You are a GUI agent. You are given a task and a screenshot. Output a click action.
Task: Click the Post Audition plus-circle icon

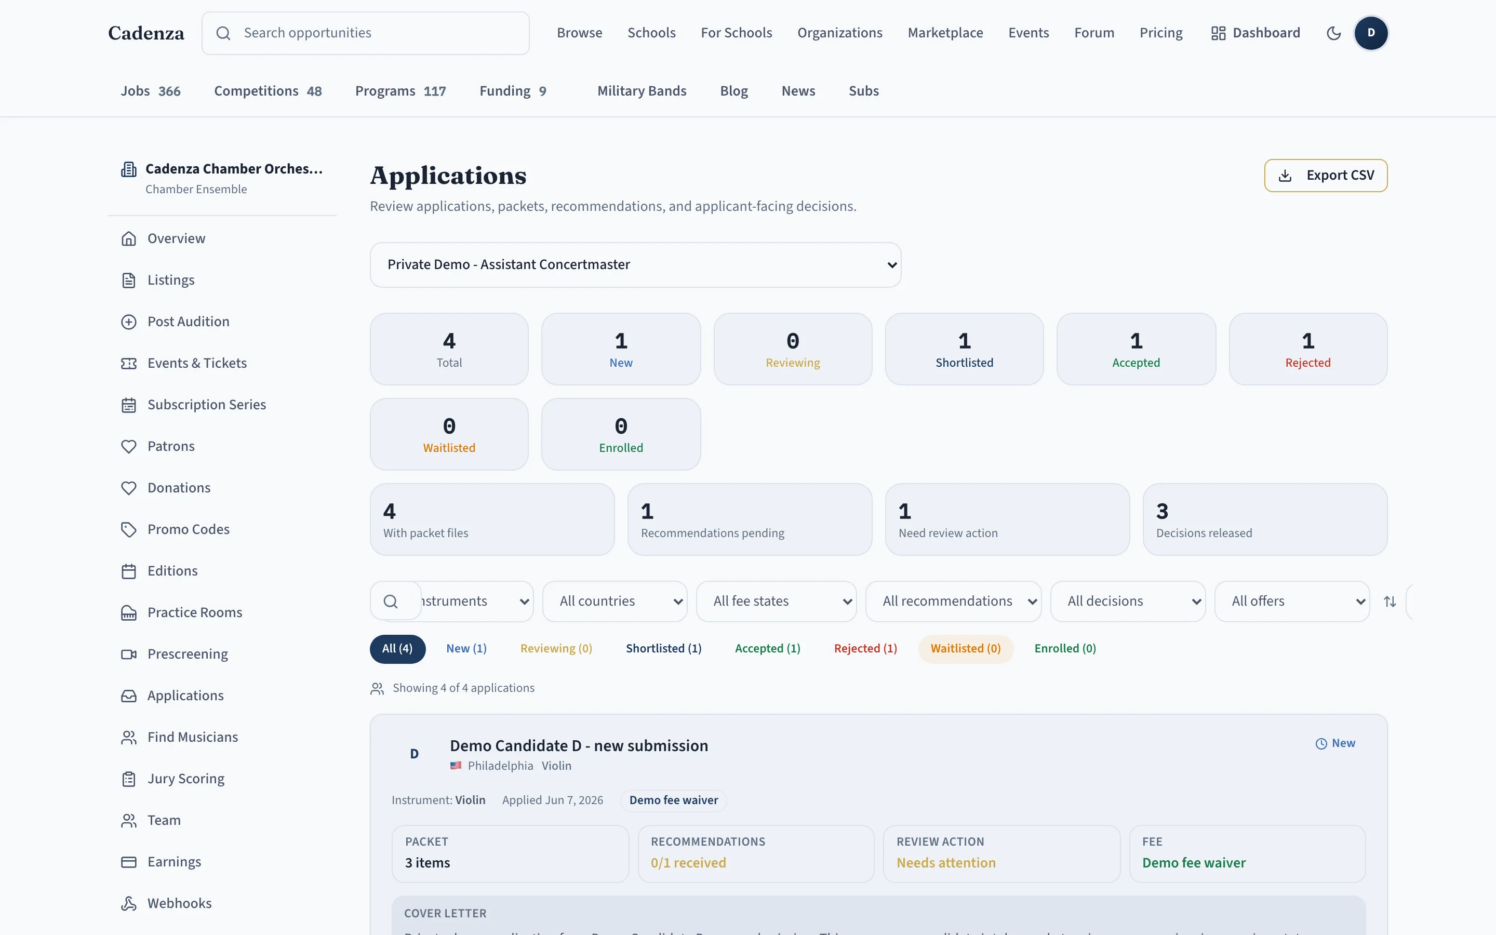click(x=129, y=322)
